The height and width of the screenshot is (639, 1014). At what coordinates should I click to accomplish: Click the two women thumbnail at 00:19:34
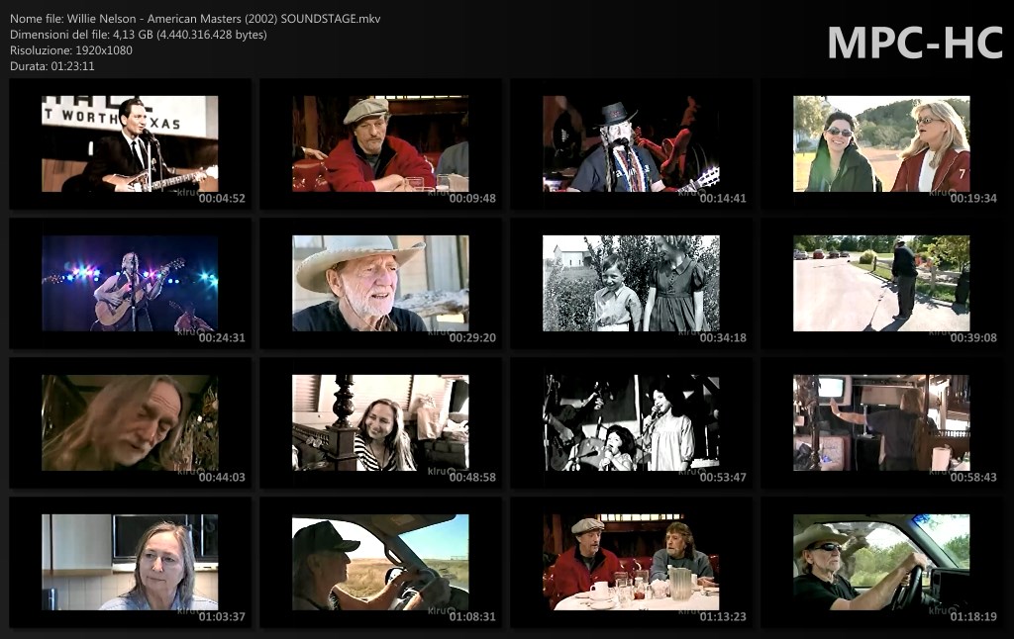[x=881, y=143]
